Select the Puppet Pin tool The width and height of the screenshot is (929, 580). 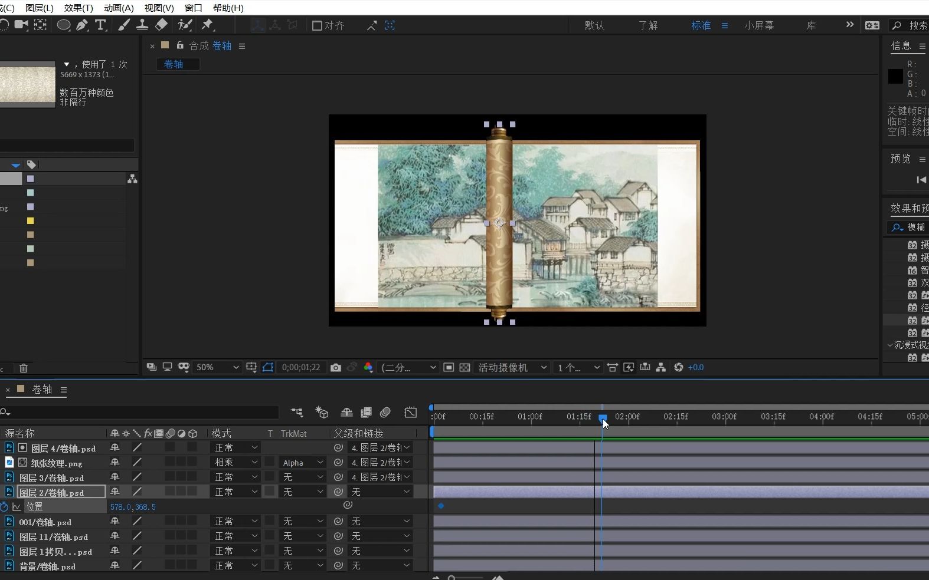[x=207, y=25]
